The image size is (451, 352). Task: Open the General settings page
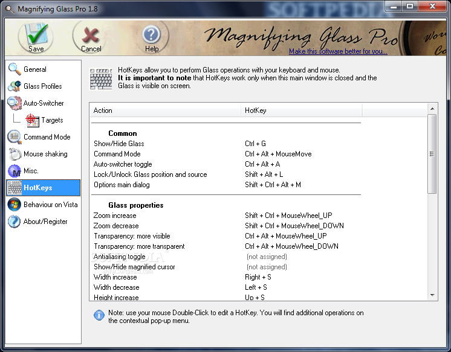coord(35,69)
